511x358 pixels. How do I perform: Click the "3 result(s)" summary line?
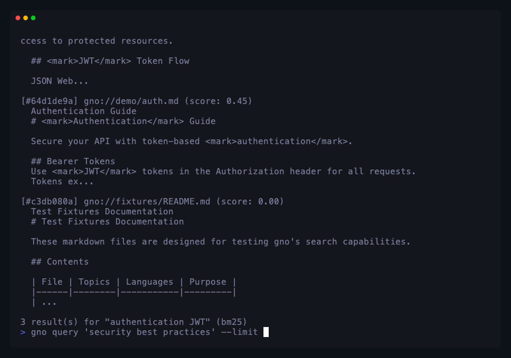click(133, 322)
